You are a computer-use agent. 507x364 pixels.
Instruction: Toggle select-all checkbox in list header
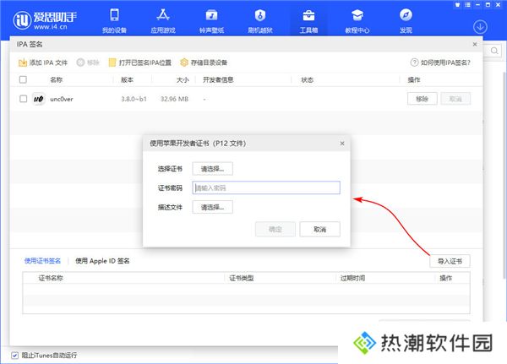point(23,79)
